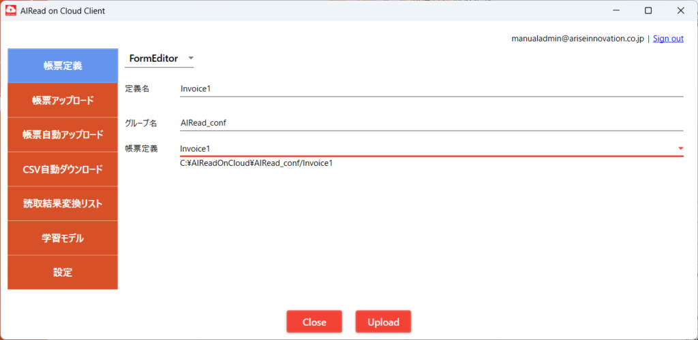Image resolution: width=698 pixels, height=340 pixels.
Task: Open the 読取結果変換リスト tab
Action: pyautogui.click(x=63, y=204)
